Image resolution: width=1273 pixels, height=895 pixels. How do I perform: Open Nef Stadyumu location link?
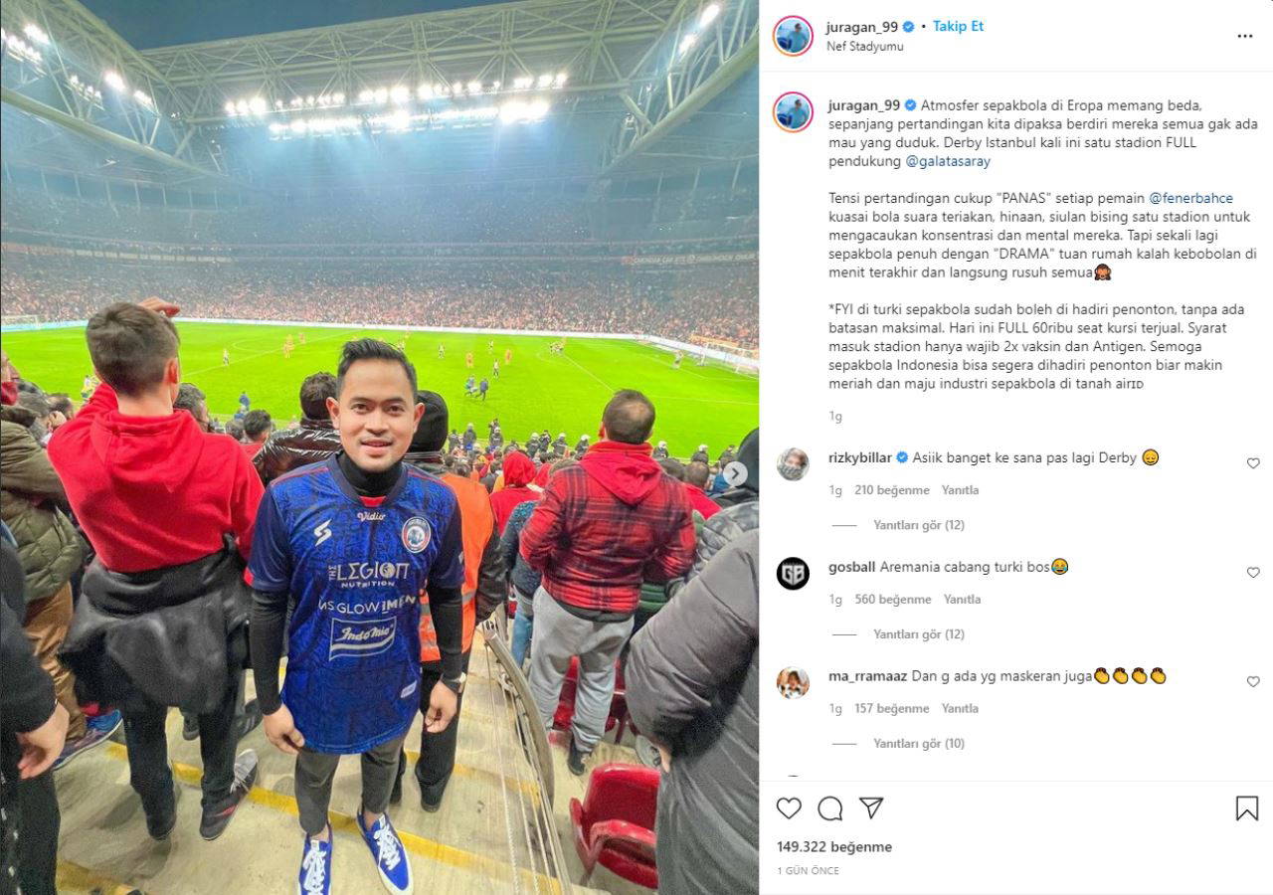[865, 47]
